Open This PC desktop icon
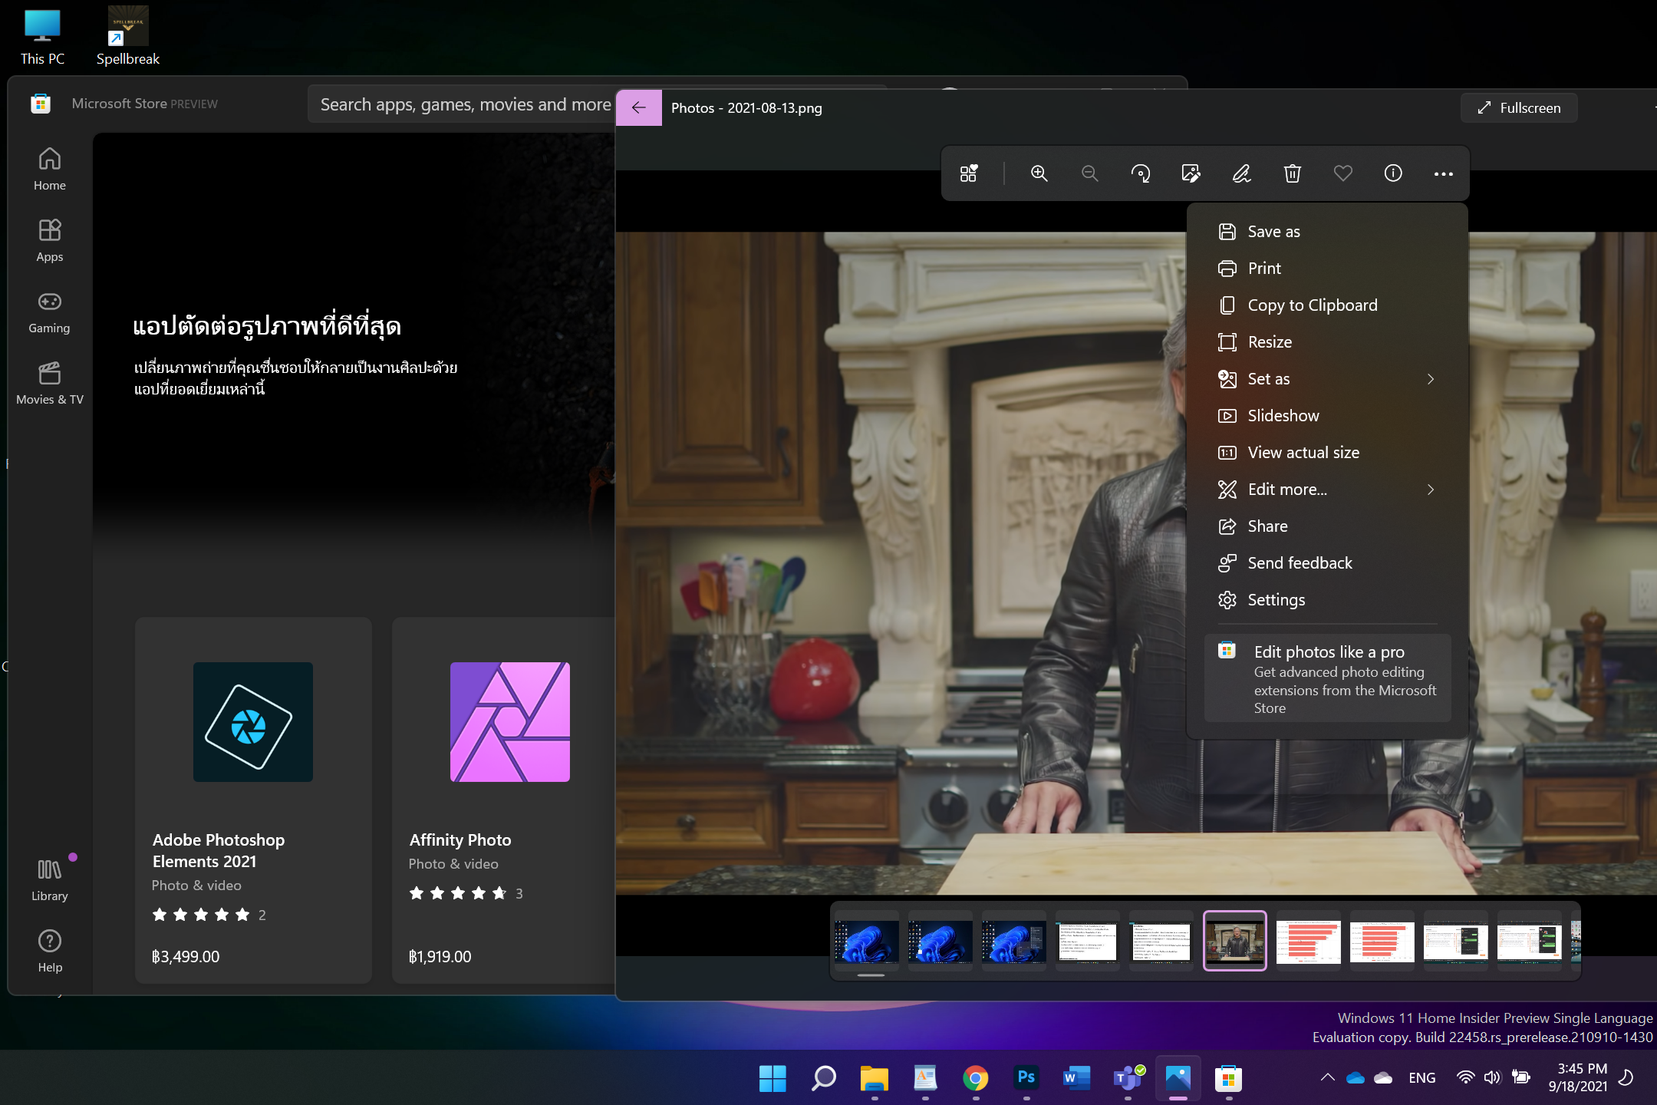1657x1105 pixels. click(42, 37)
